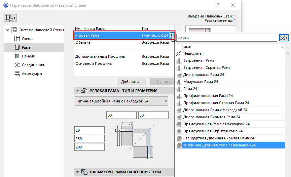Image resolution: width=291 pixels, height=177 pixels.
Task: Click the Стандартная Двойная Скрытая Рама 24 icon
Action: 179,138
